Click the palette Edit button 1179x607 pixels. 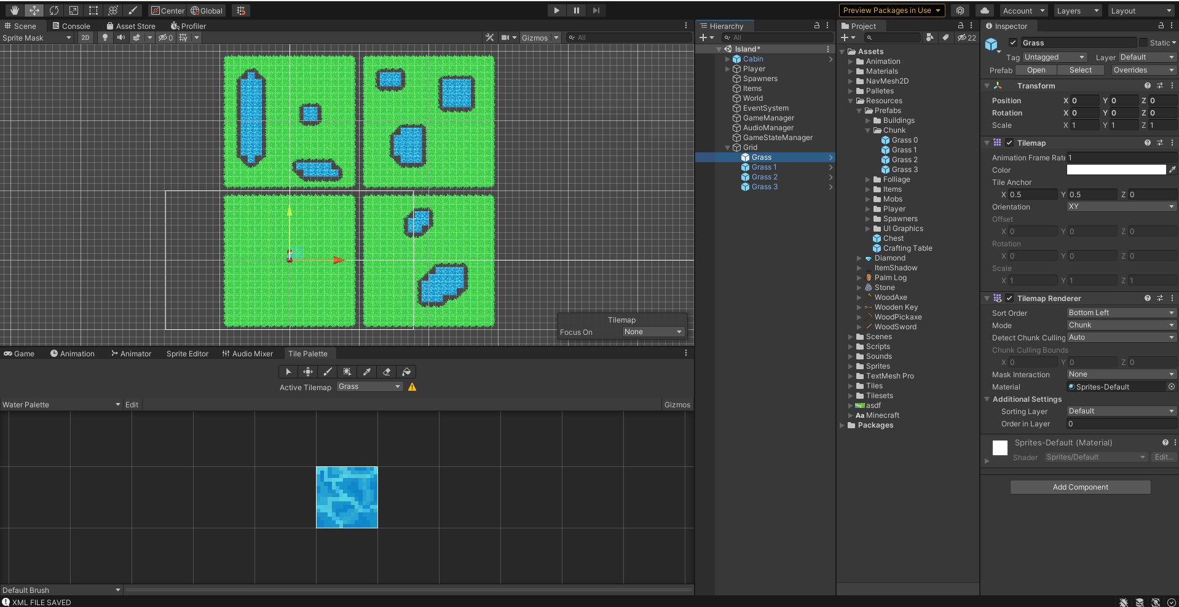pyautogui.click(x=132, y=404)
